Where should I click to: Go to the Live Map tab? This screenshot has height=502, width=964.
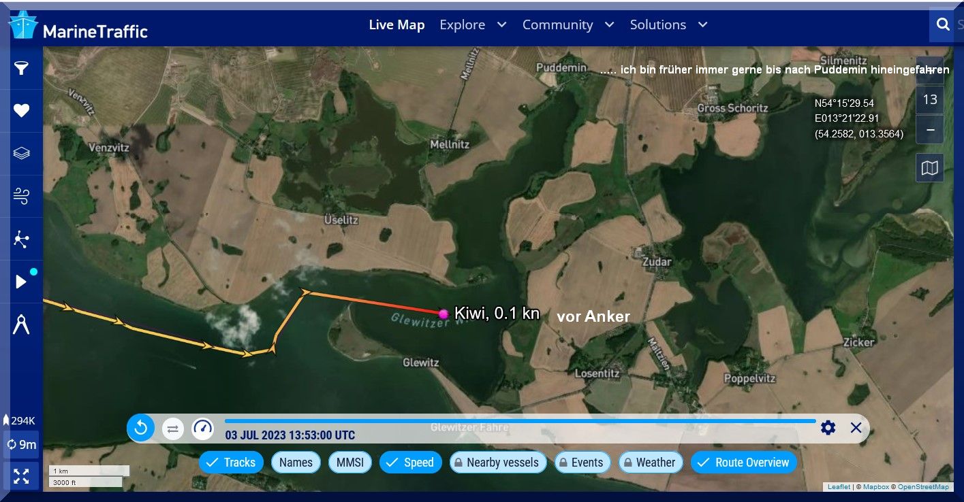point(397,24)
